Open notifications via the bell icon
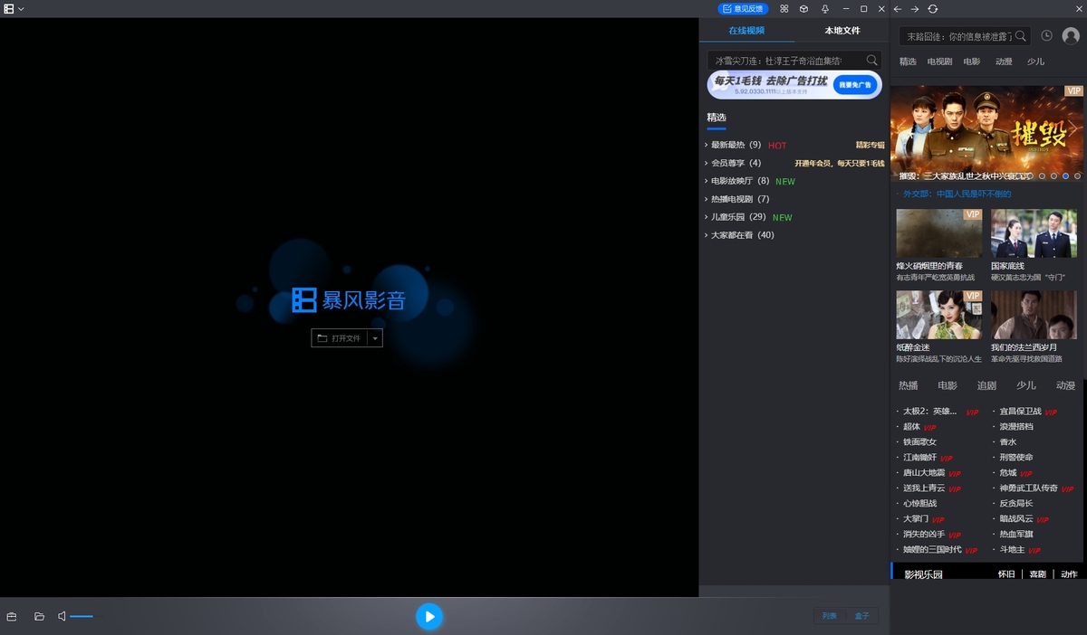1087x635 pixels. [825, 9]
